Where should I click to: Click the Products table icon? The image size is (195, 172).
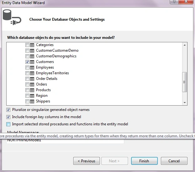click(32, 90)
